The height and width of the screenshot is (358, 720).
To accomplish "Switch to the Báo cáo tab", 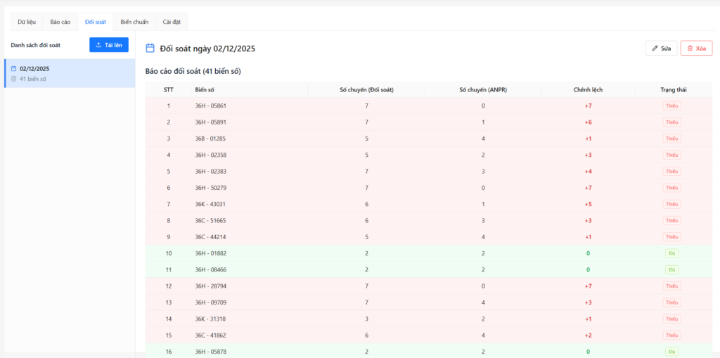I will [60, 22].
